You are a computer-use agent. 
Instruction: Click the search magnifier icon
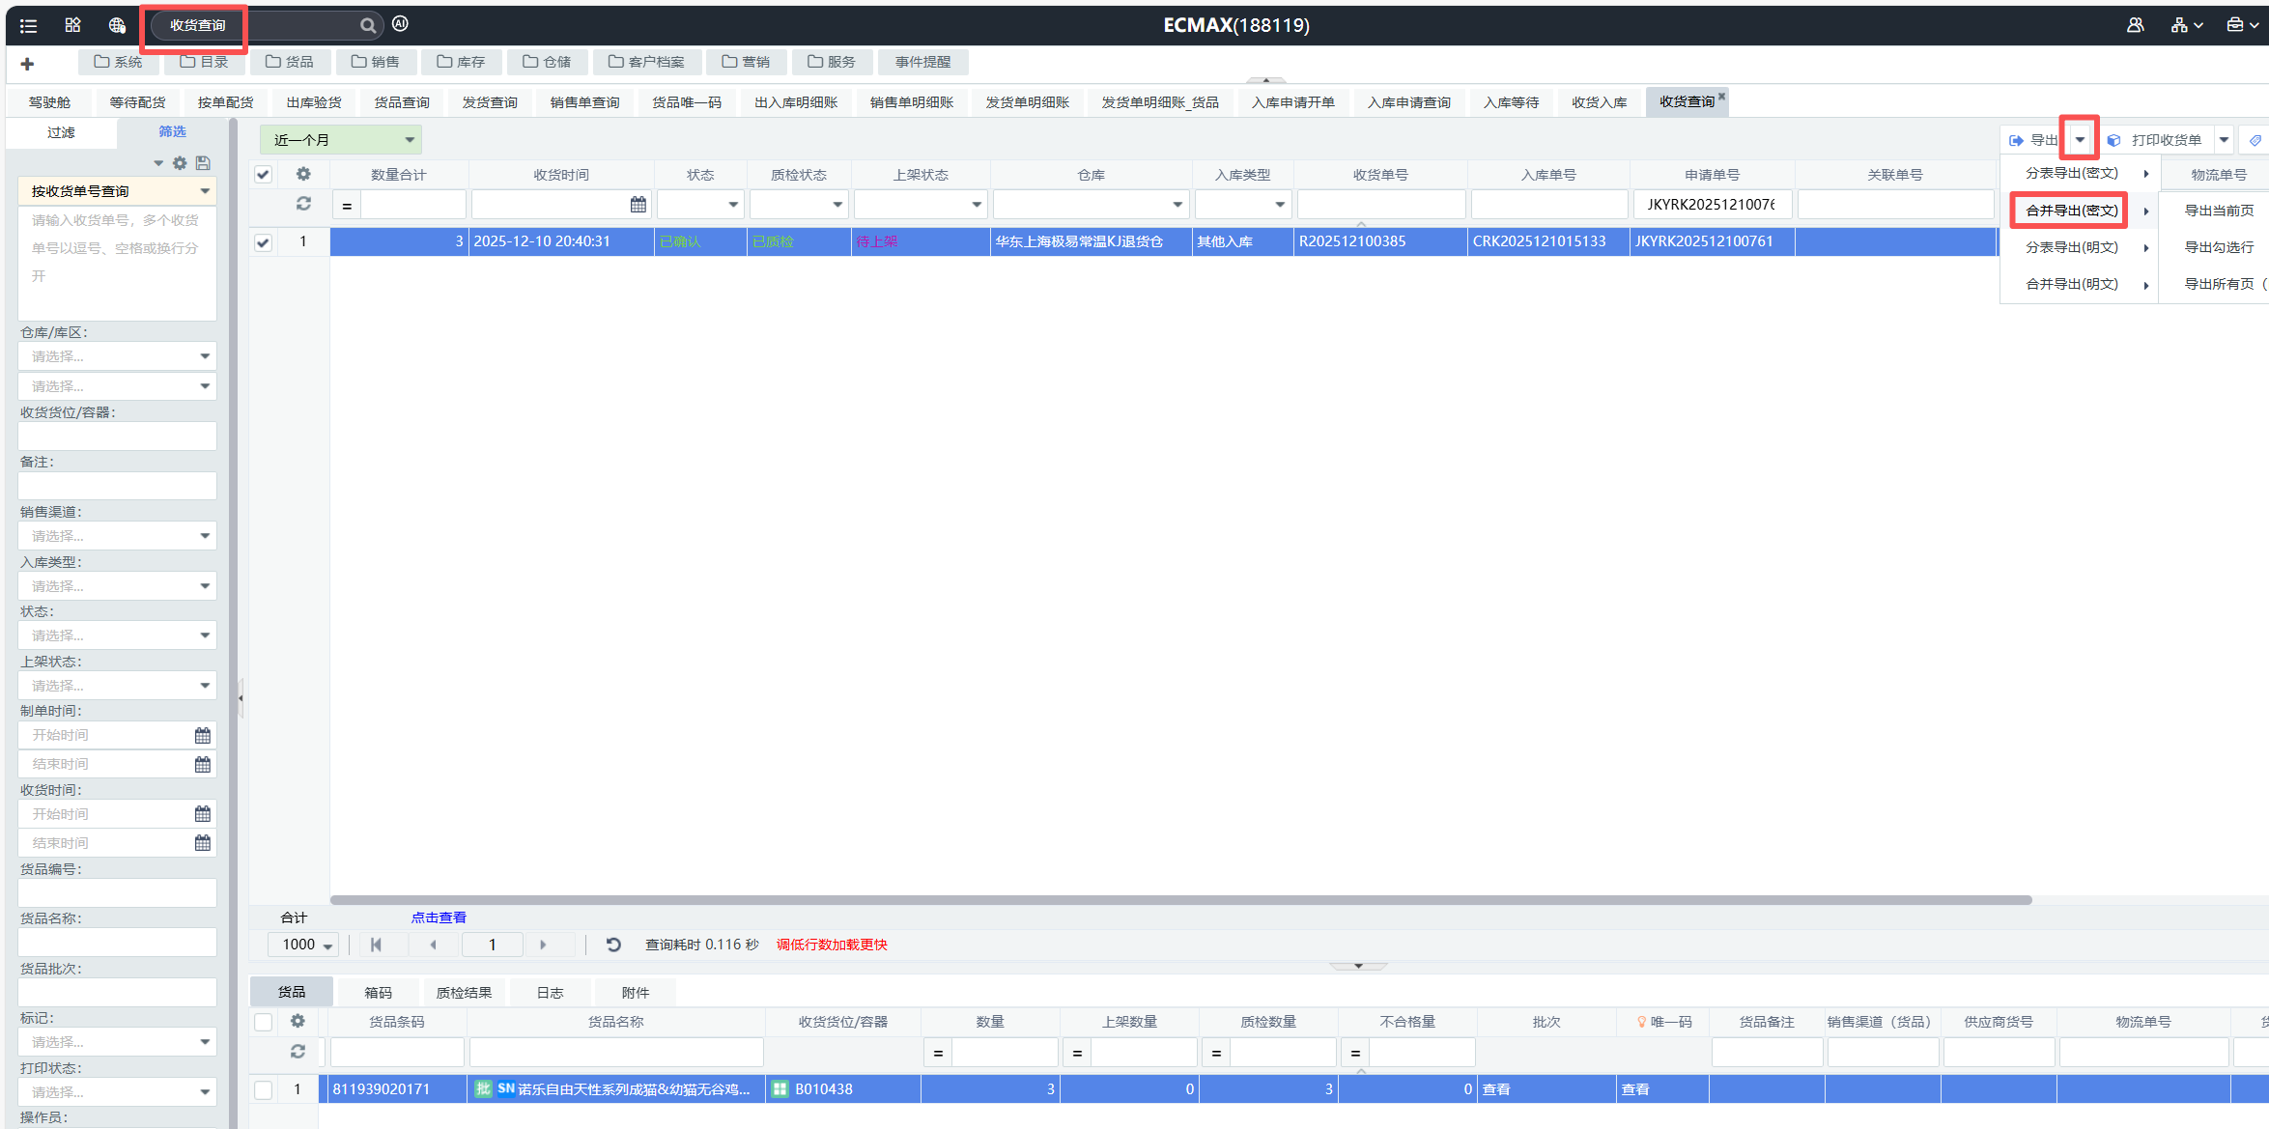pos(368,25)
